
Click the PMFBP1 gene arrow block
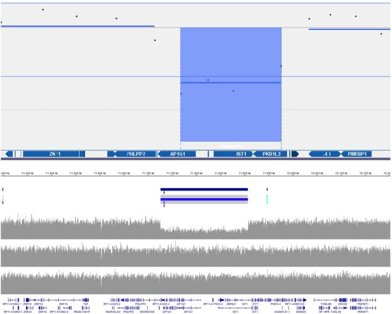(356, 154)
